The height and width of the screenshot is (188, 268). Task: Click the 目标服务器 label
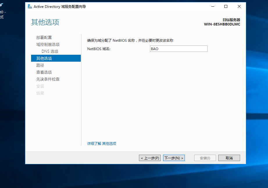click(231, 20)
